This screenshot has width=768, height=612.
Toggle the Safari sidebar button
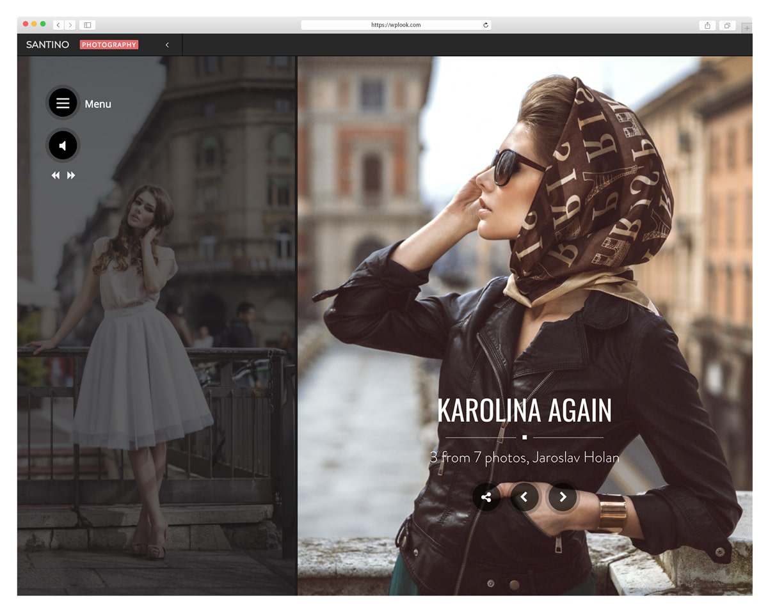point(87,25)
